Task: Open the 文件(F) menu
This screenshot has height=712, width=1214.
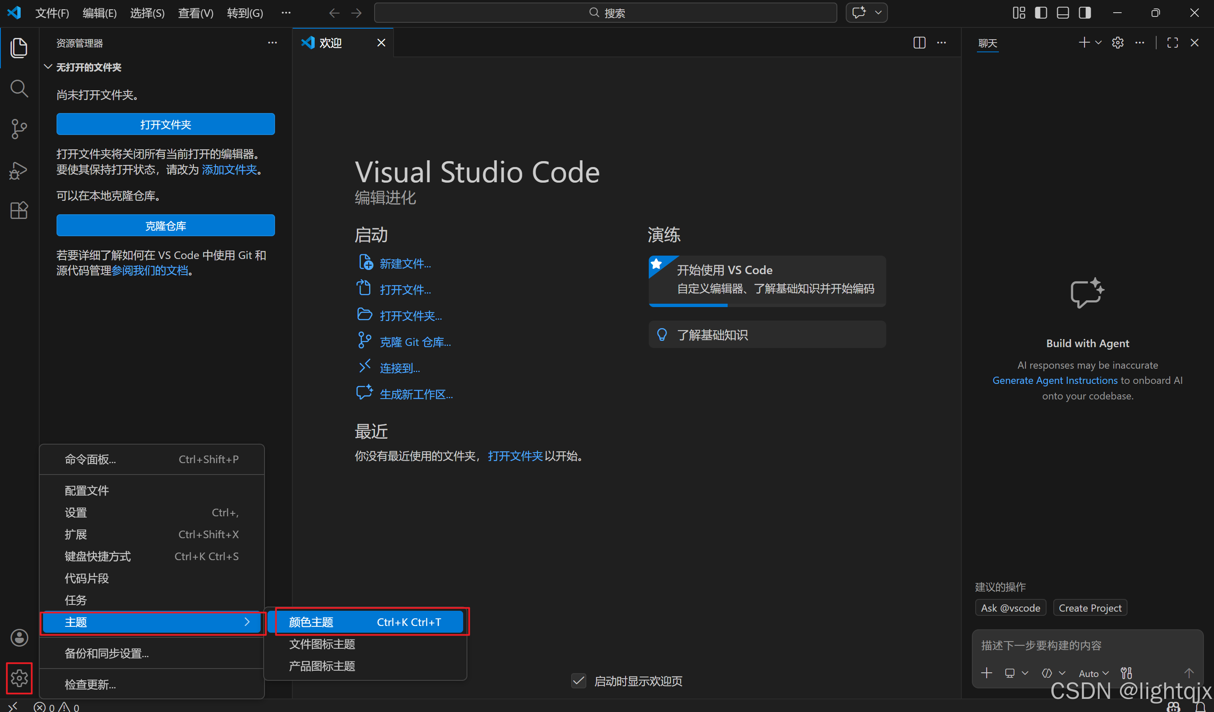Action: click(x=52, y=13)
